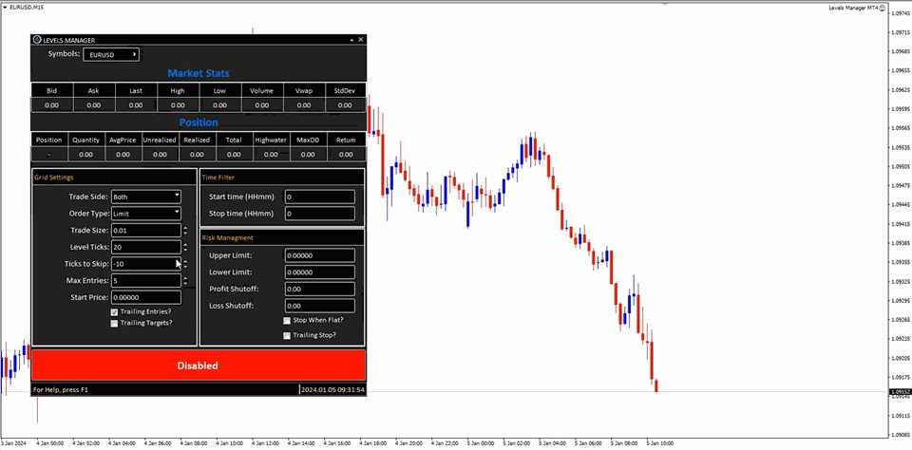
Task: Increase Ticks to Skip with the up arrow
Action: tap(185, 261)
